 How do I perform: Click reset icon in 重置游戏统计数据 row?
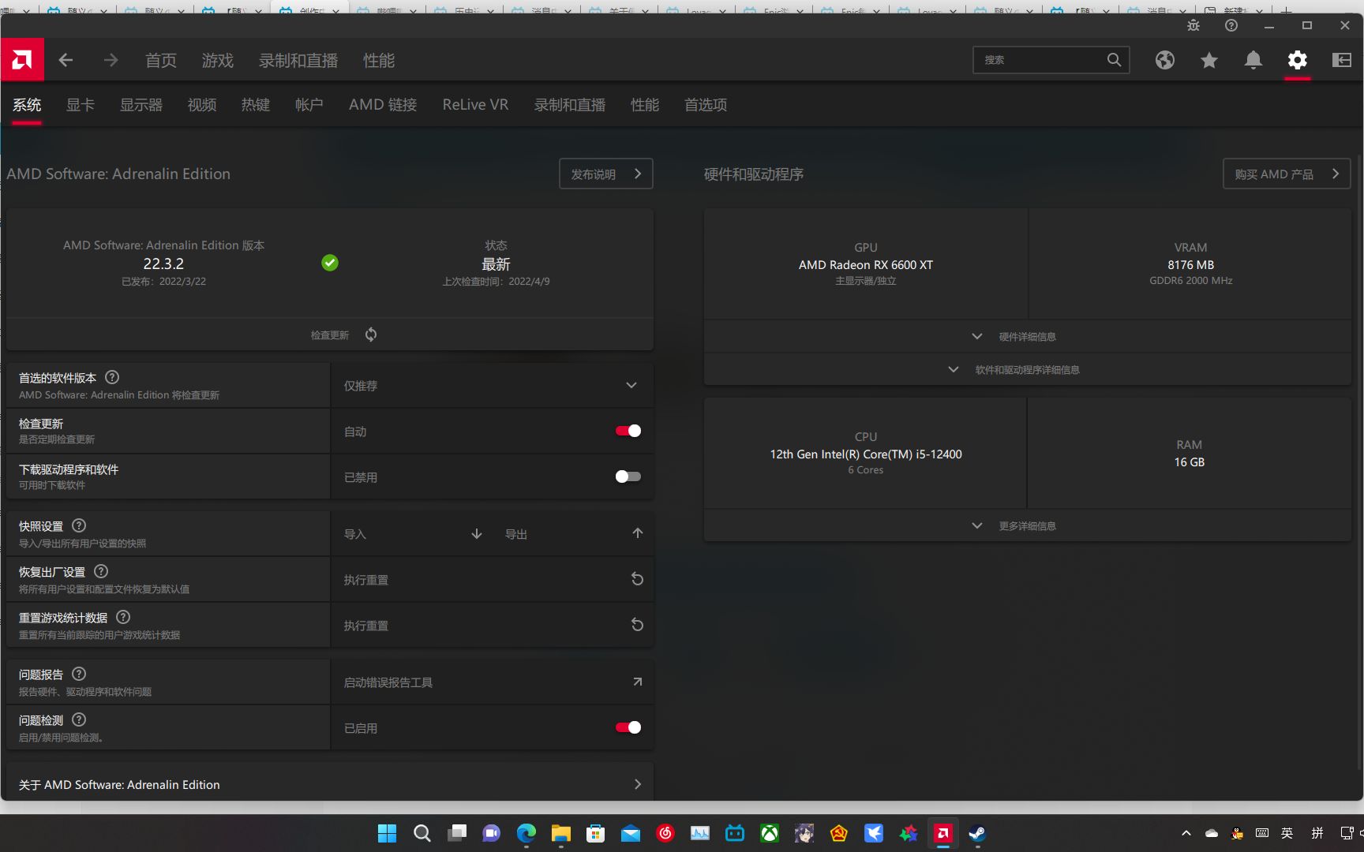[637, 625]
